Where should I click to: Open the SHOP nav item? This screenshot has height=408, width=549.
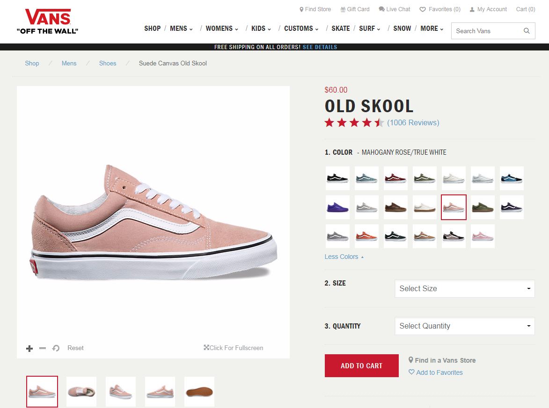click(152, 29)
